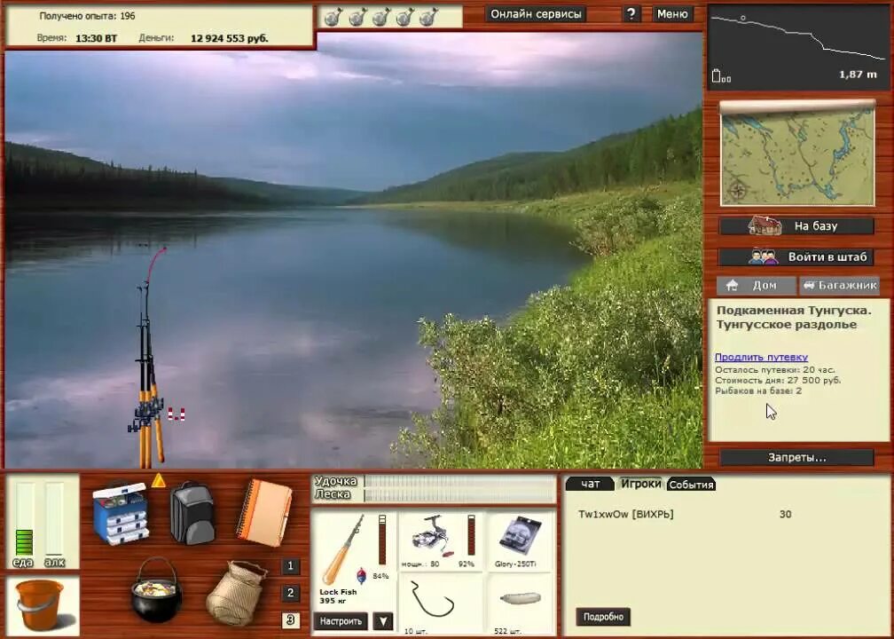Viewport: 894px width, 639px height.
Task: Click the Осталось путевки: 20 час. line
Action: pos(775,370)
